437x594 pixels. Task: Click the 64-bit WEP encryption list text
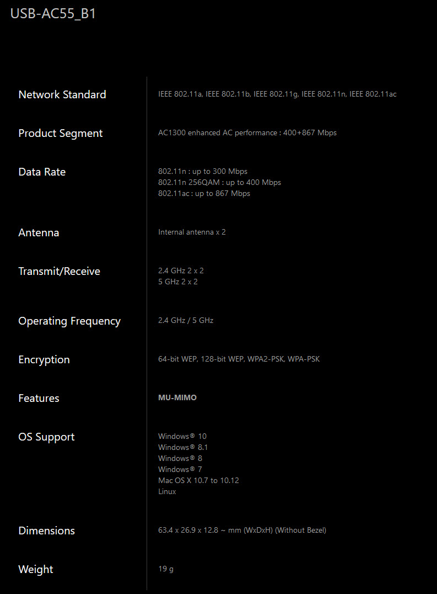click(239, 359)
